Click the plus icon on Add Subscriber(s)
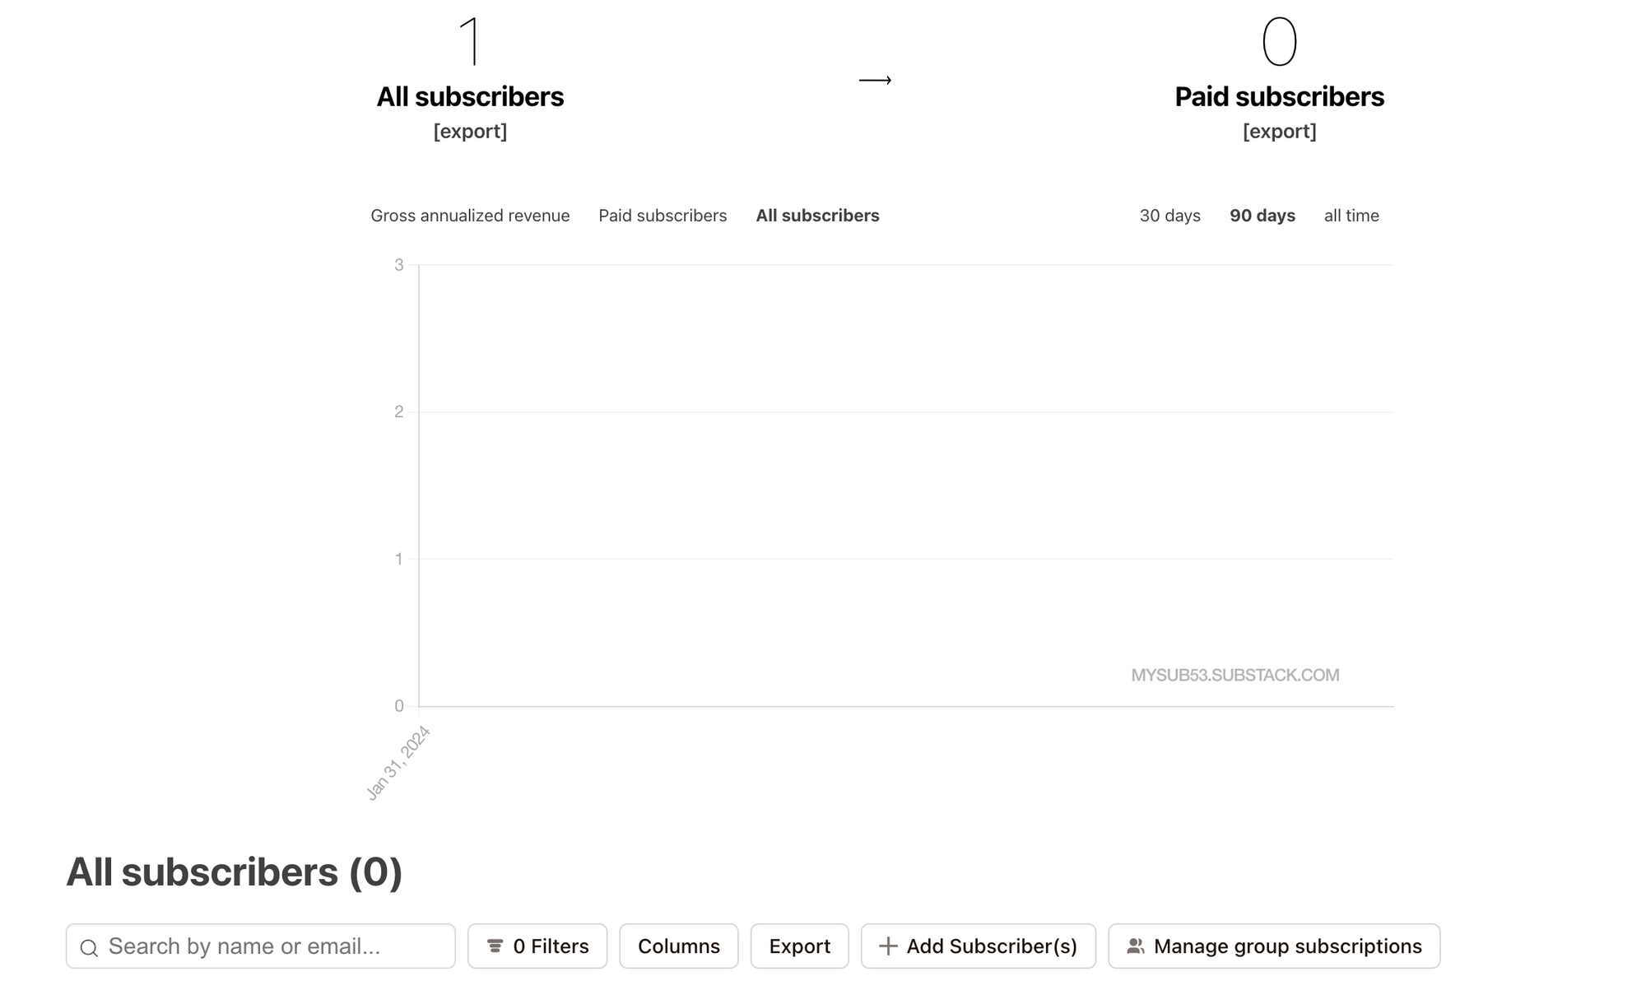 point(889,946)
